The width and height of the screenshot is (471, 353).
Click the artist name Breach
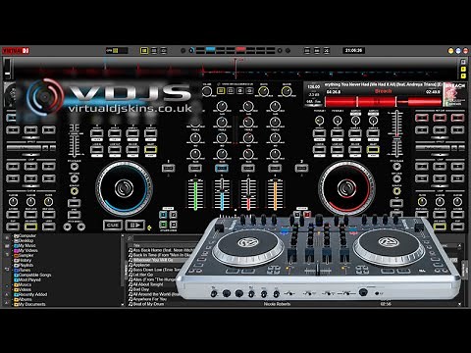tap(383, 91)
